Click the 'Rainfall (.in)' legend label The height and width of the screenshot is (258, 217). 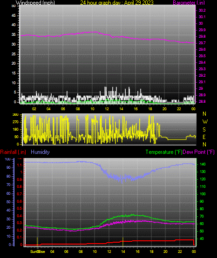pyautogui.click(x=13, y=152)
